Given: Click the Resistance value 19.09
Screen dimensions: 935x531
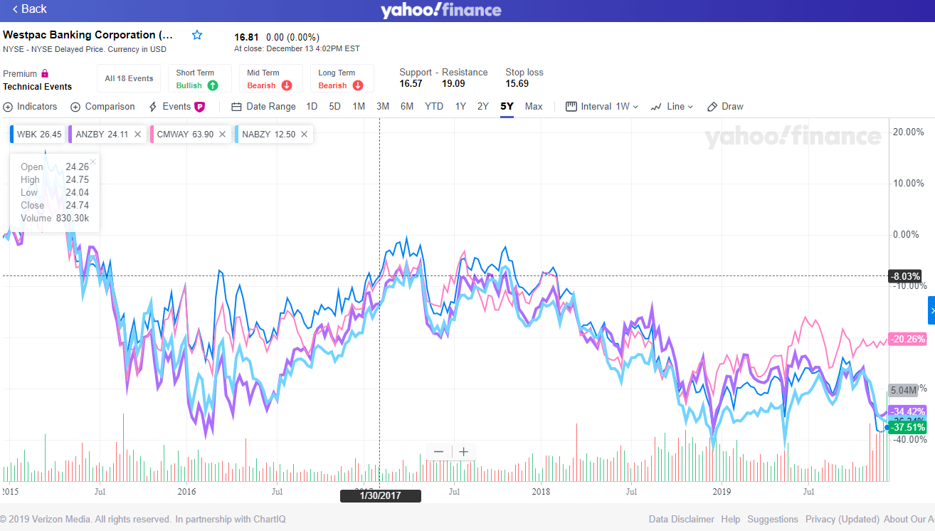Looking at the screenshot, I should tap(453, 84).
